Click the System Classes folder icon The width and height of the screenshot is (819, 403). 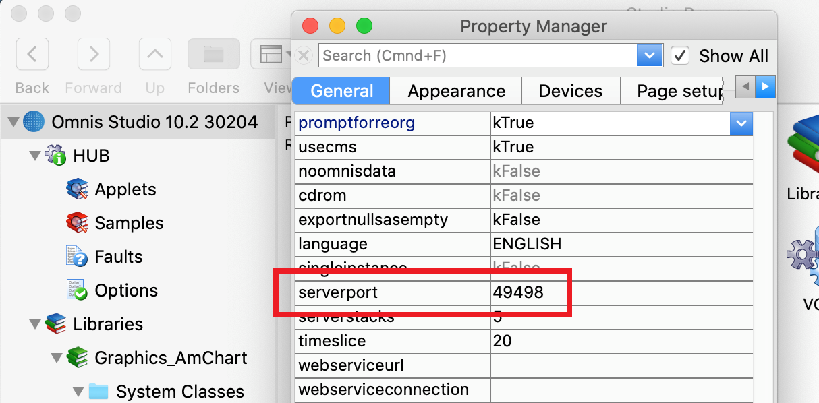pyautogui.click(x=98, y=392)
